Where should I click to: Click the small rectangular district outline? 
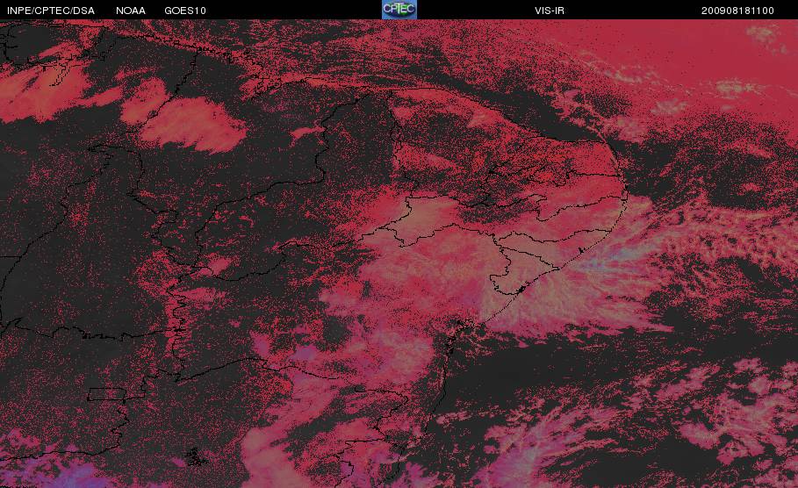107,394
